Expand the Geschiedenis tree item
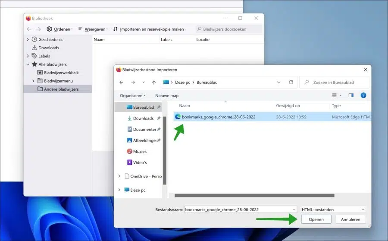 [x=28, y=39]
